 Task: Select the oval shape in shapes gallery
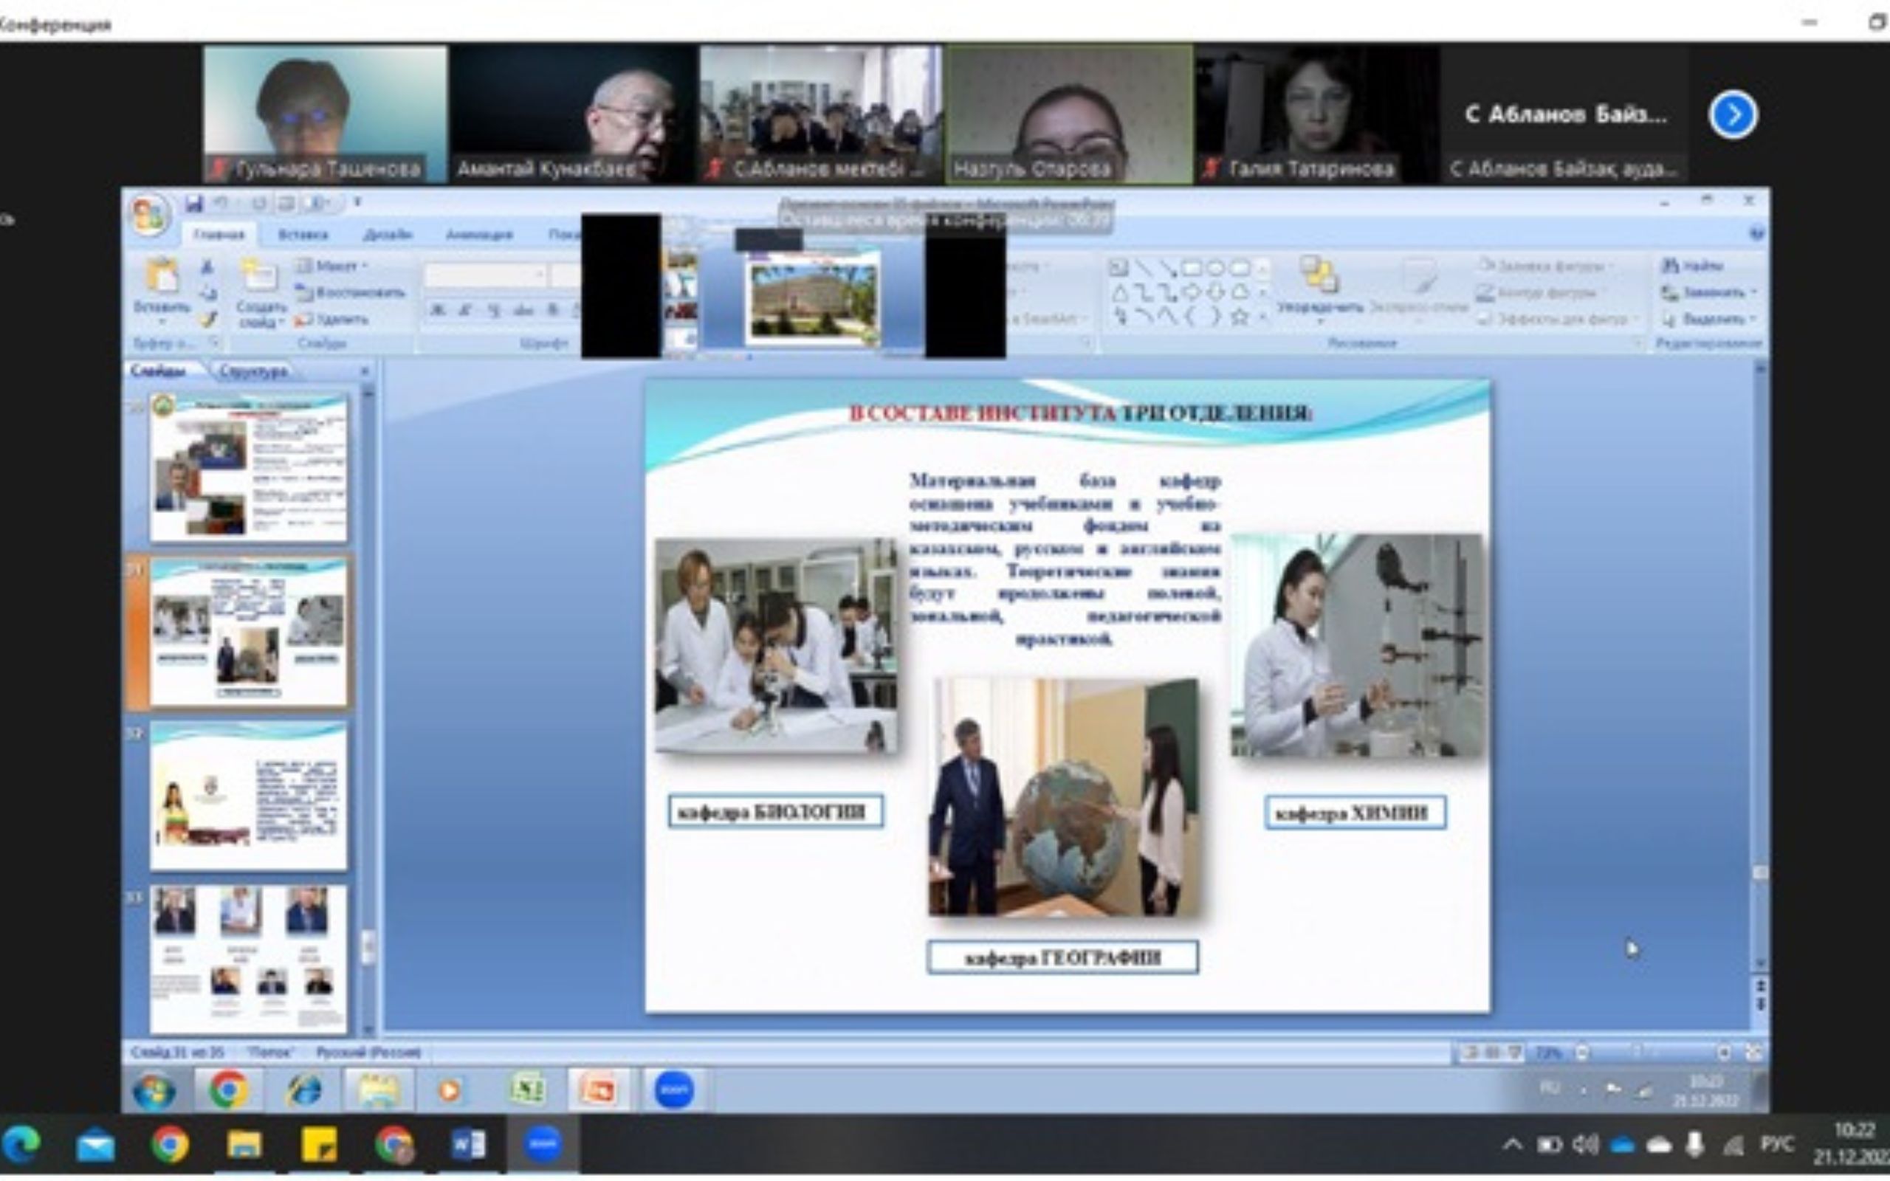(x=1215, y=269)
